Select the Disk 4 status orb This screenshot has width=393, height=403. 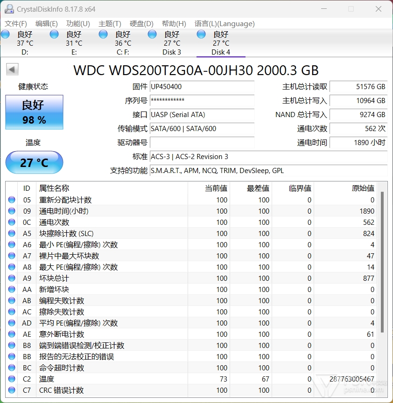pos(201,34)
